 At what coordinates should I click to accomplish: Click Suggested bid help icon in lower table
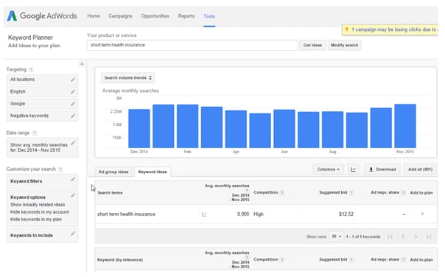[351, 259]
